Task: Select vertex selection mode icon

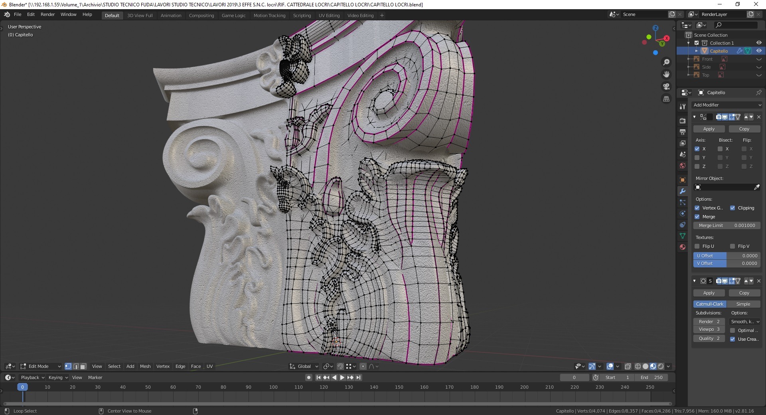Action: (x=68, y=366)
